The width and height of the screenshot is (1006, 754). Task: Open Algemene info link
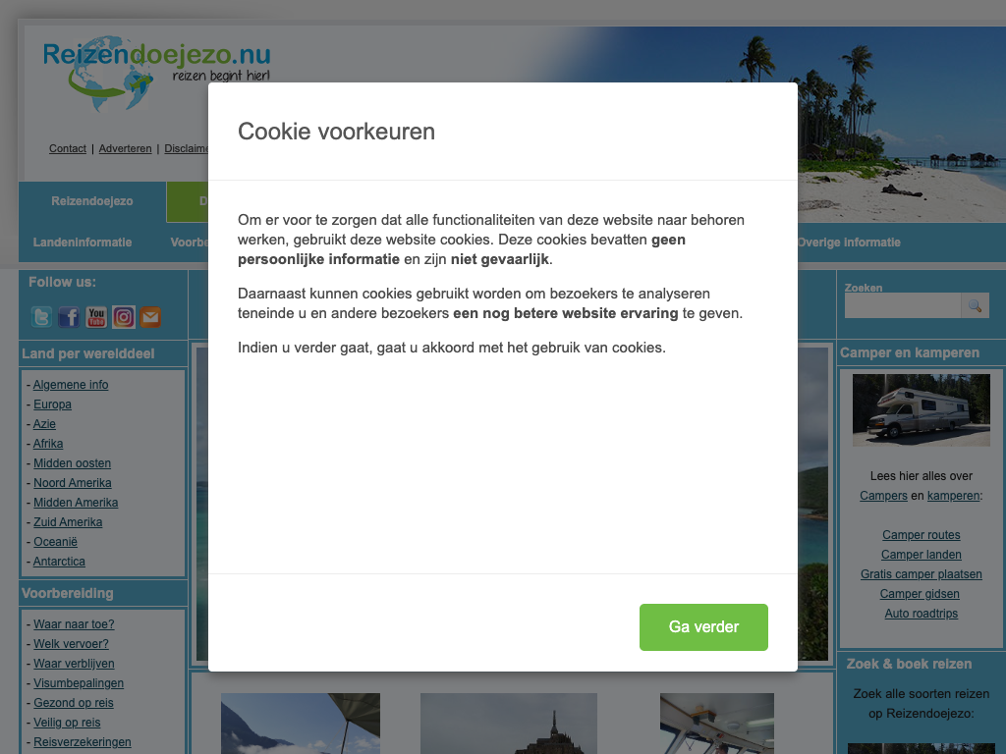click(71, 385)
